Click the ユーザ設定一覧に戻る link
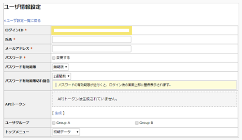Screen dimensions: 242x140 point(23,21)
